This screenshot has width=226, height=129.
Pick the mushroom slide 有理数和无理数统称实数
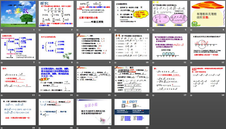click(x=208, y=14)
